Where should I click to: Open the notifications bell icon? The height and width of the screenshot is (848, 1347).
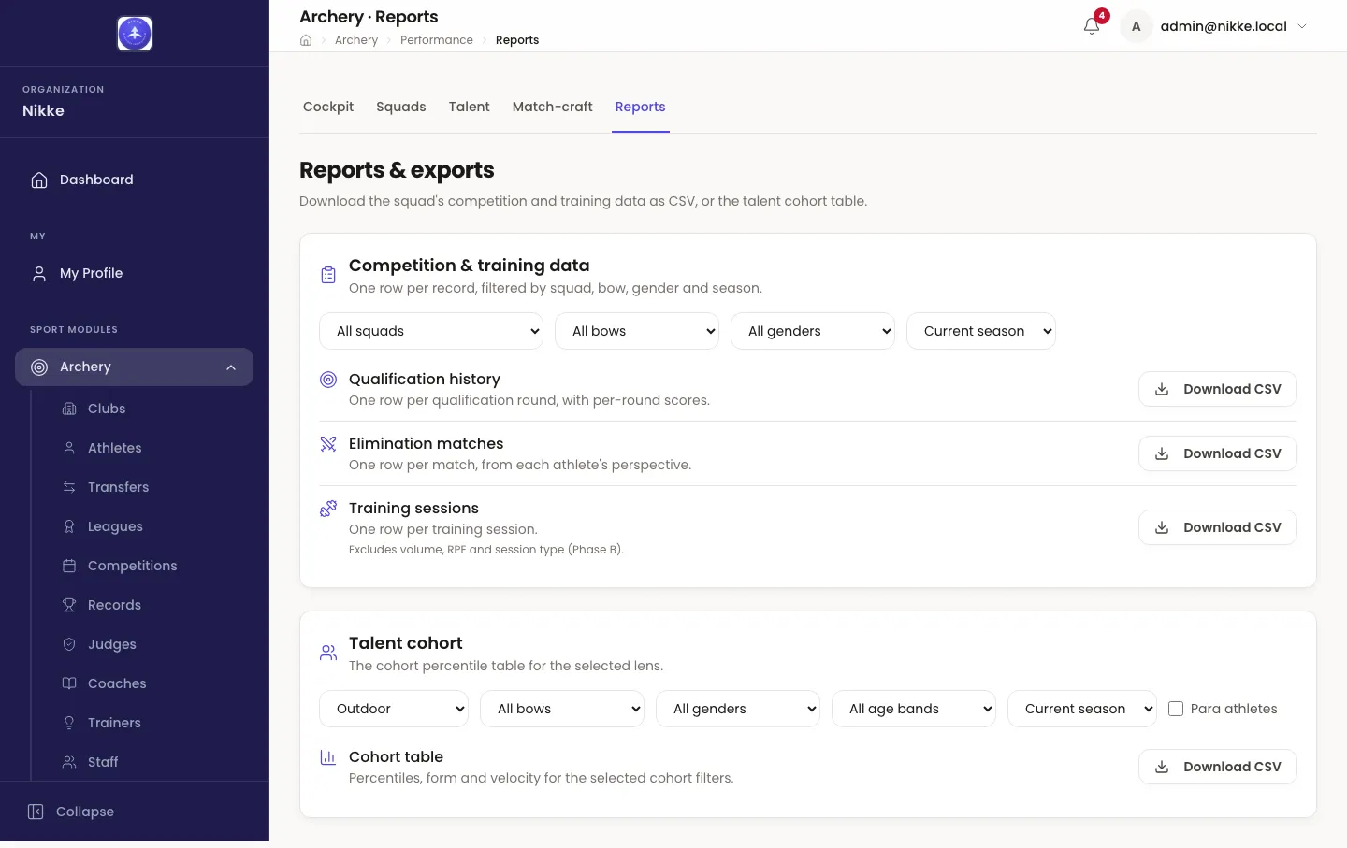coord(1091,26)
